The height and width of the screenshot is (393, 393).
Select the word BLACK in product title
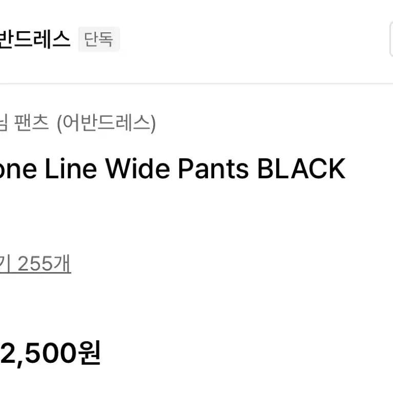pyautogui.click(x=301, y=169)
